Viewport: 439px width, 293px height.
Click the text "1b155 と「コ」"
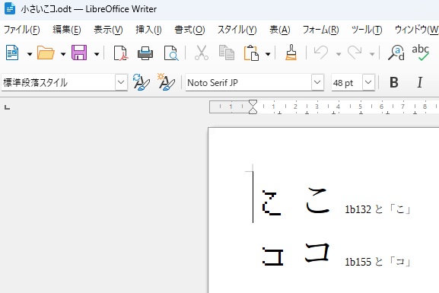coord(377,262)
